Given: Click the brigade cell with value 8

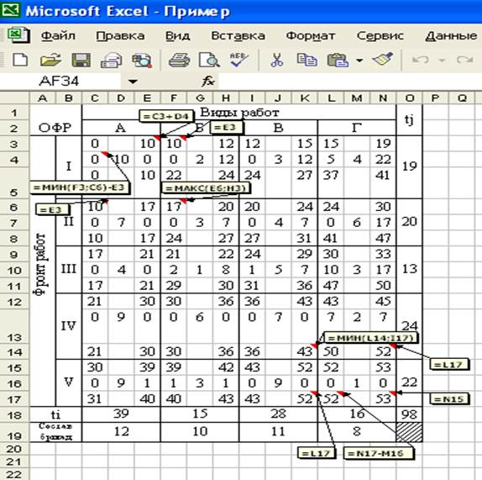Looking at the screenshot, I should (x=357, y=431).
